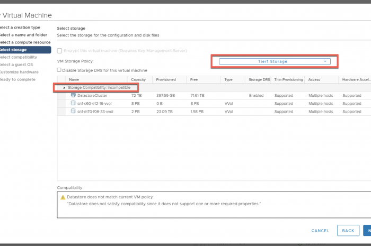Go to Select a compute resource step
The width and height of the screenshot is (371, 246).
point(25,42)
